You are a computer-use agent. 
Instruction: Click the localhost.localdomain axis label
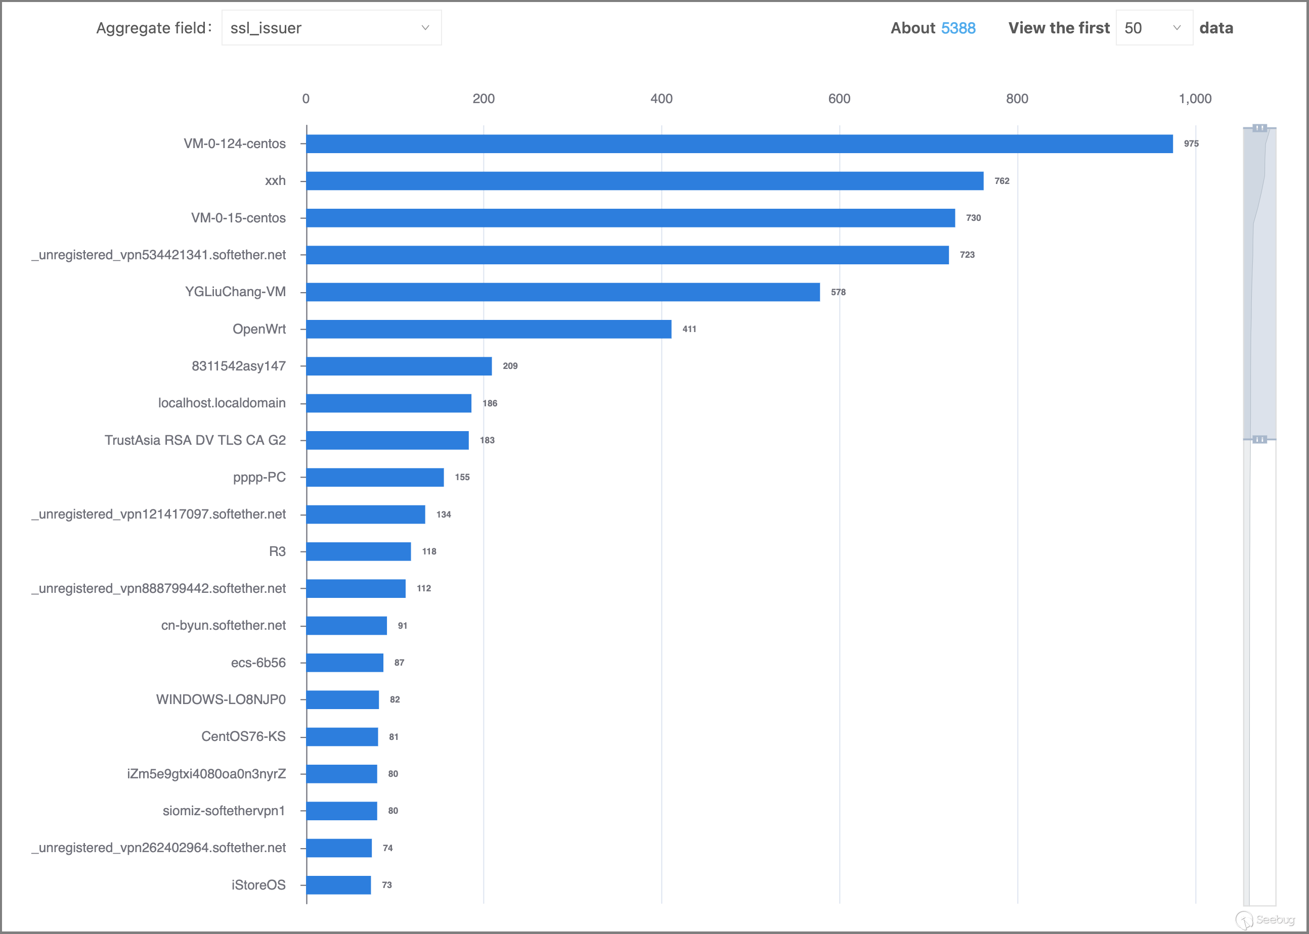click(222, 403)
